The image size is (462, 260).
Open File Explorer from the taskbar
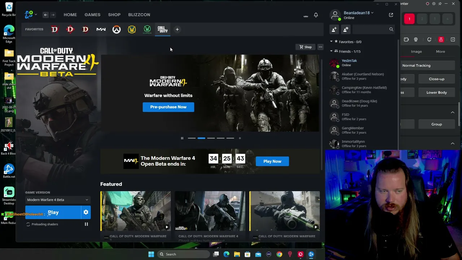click(x=237, y=254)
